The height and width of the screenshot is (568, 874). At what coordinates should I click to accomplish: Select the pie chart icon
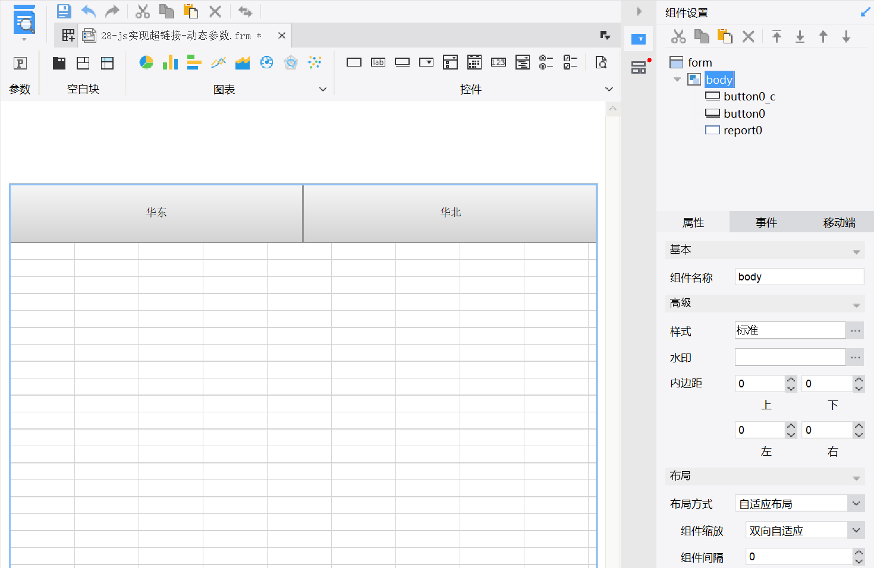tap(146, 62)
